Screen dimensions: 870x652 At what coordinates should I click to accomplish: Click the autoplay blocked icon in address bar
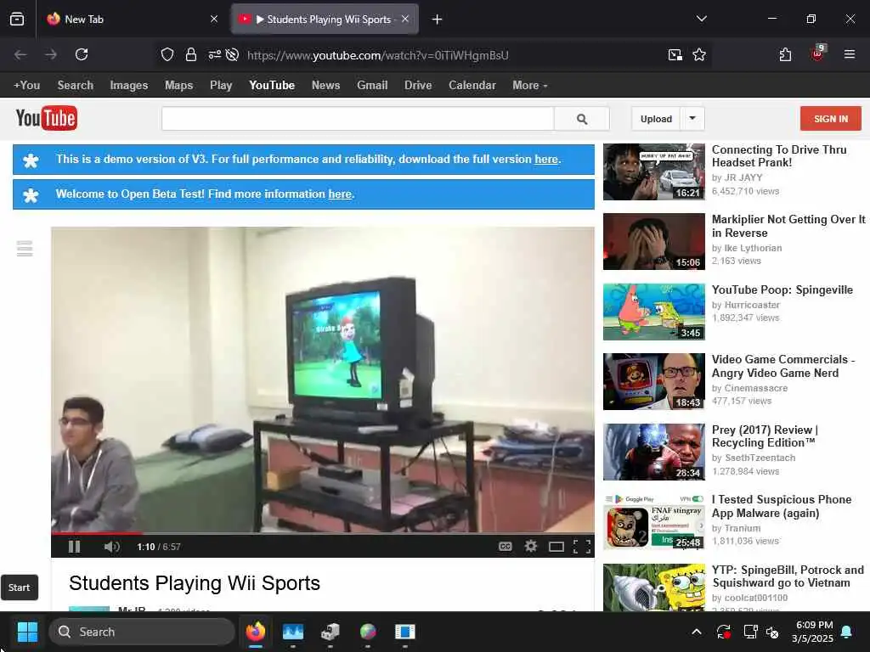[x=233, y=54]
